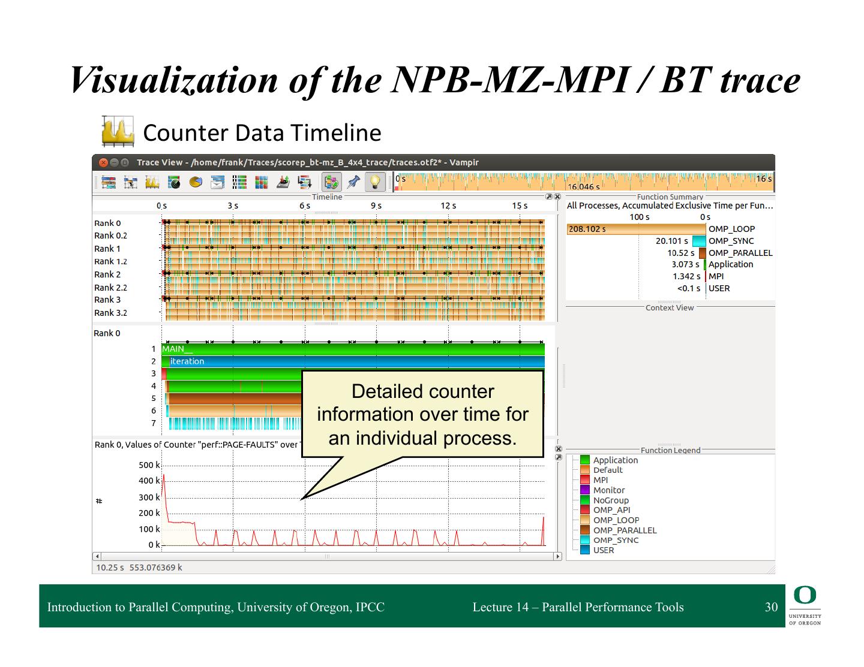Click the MPI red legend swatch

(585, 480)
